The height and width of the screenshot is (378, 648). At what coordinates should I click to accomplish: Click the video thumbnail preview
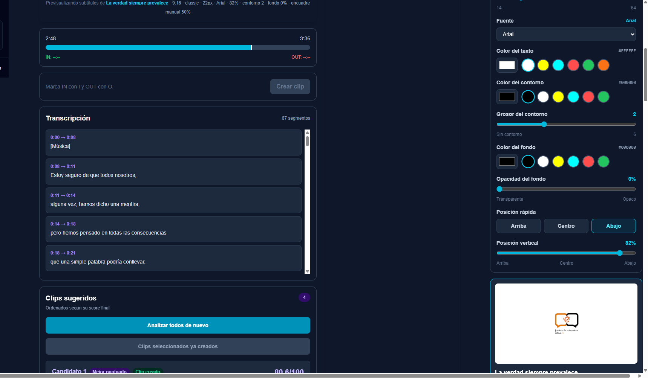(566, 323)
